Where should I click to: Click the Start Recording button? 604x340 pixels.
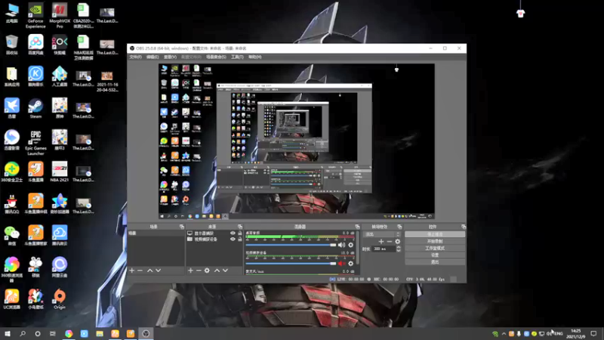tap(435, 241)
